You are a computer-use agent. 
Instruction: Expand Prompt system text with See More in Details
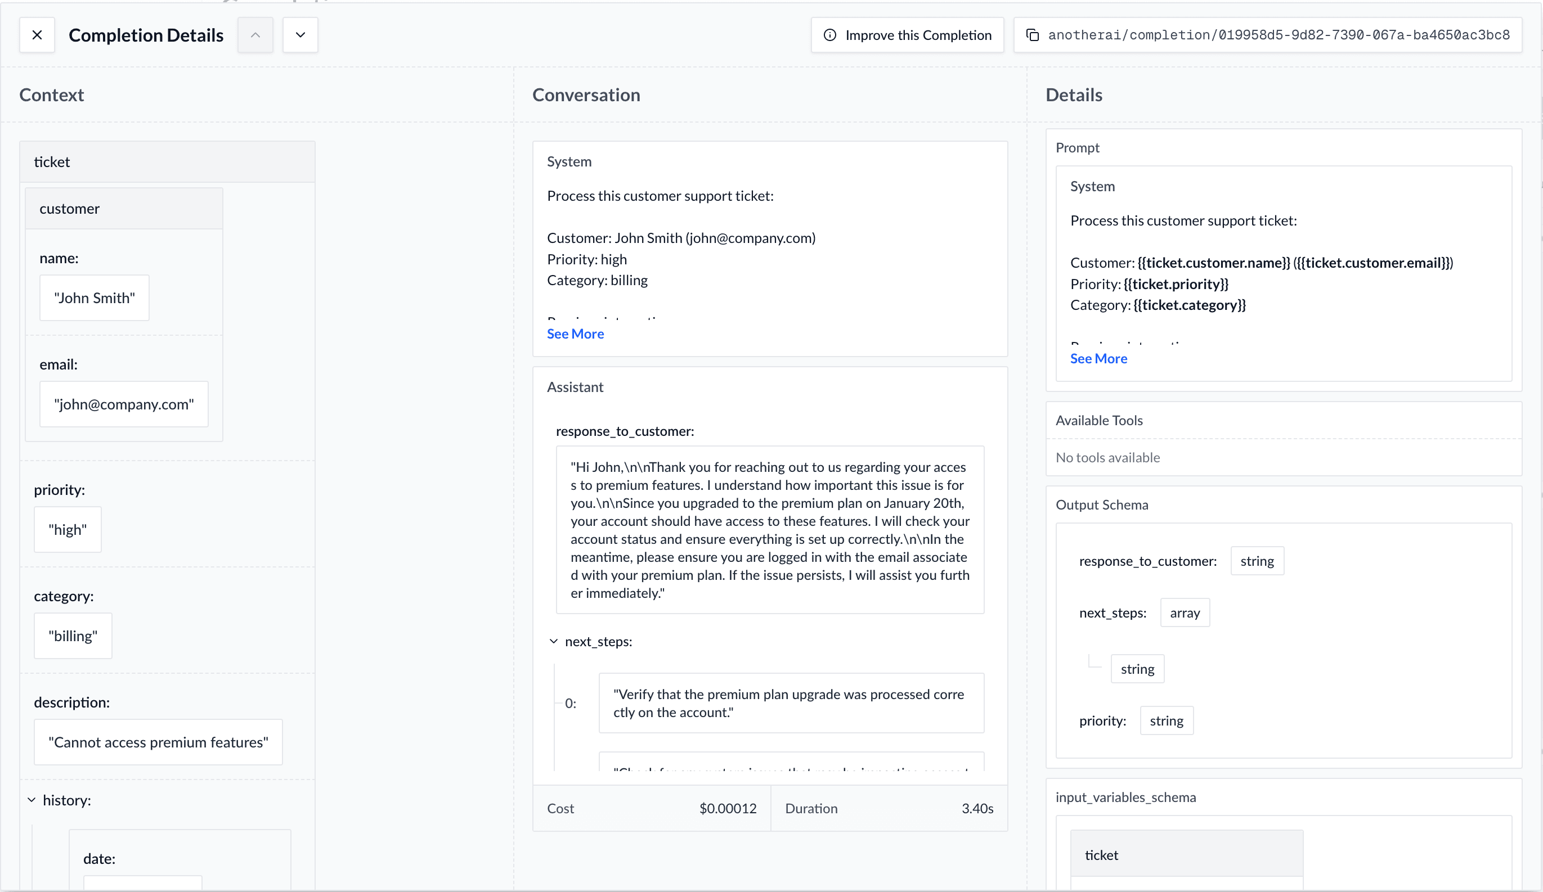(1098, 358)
